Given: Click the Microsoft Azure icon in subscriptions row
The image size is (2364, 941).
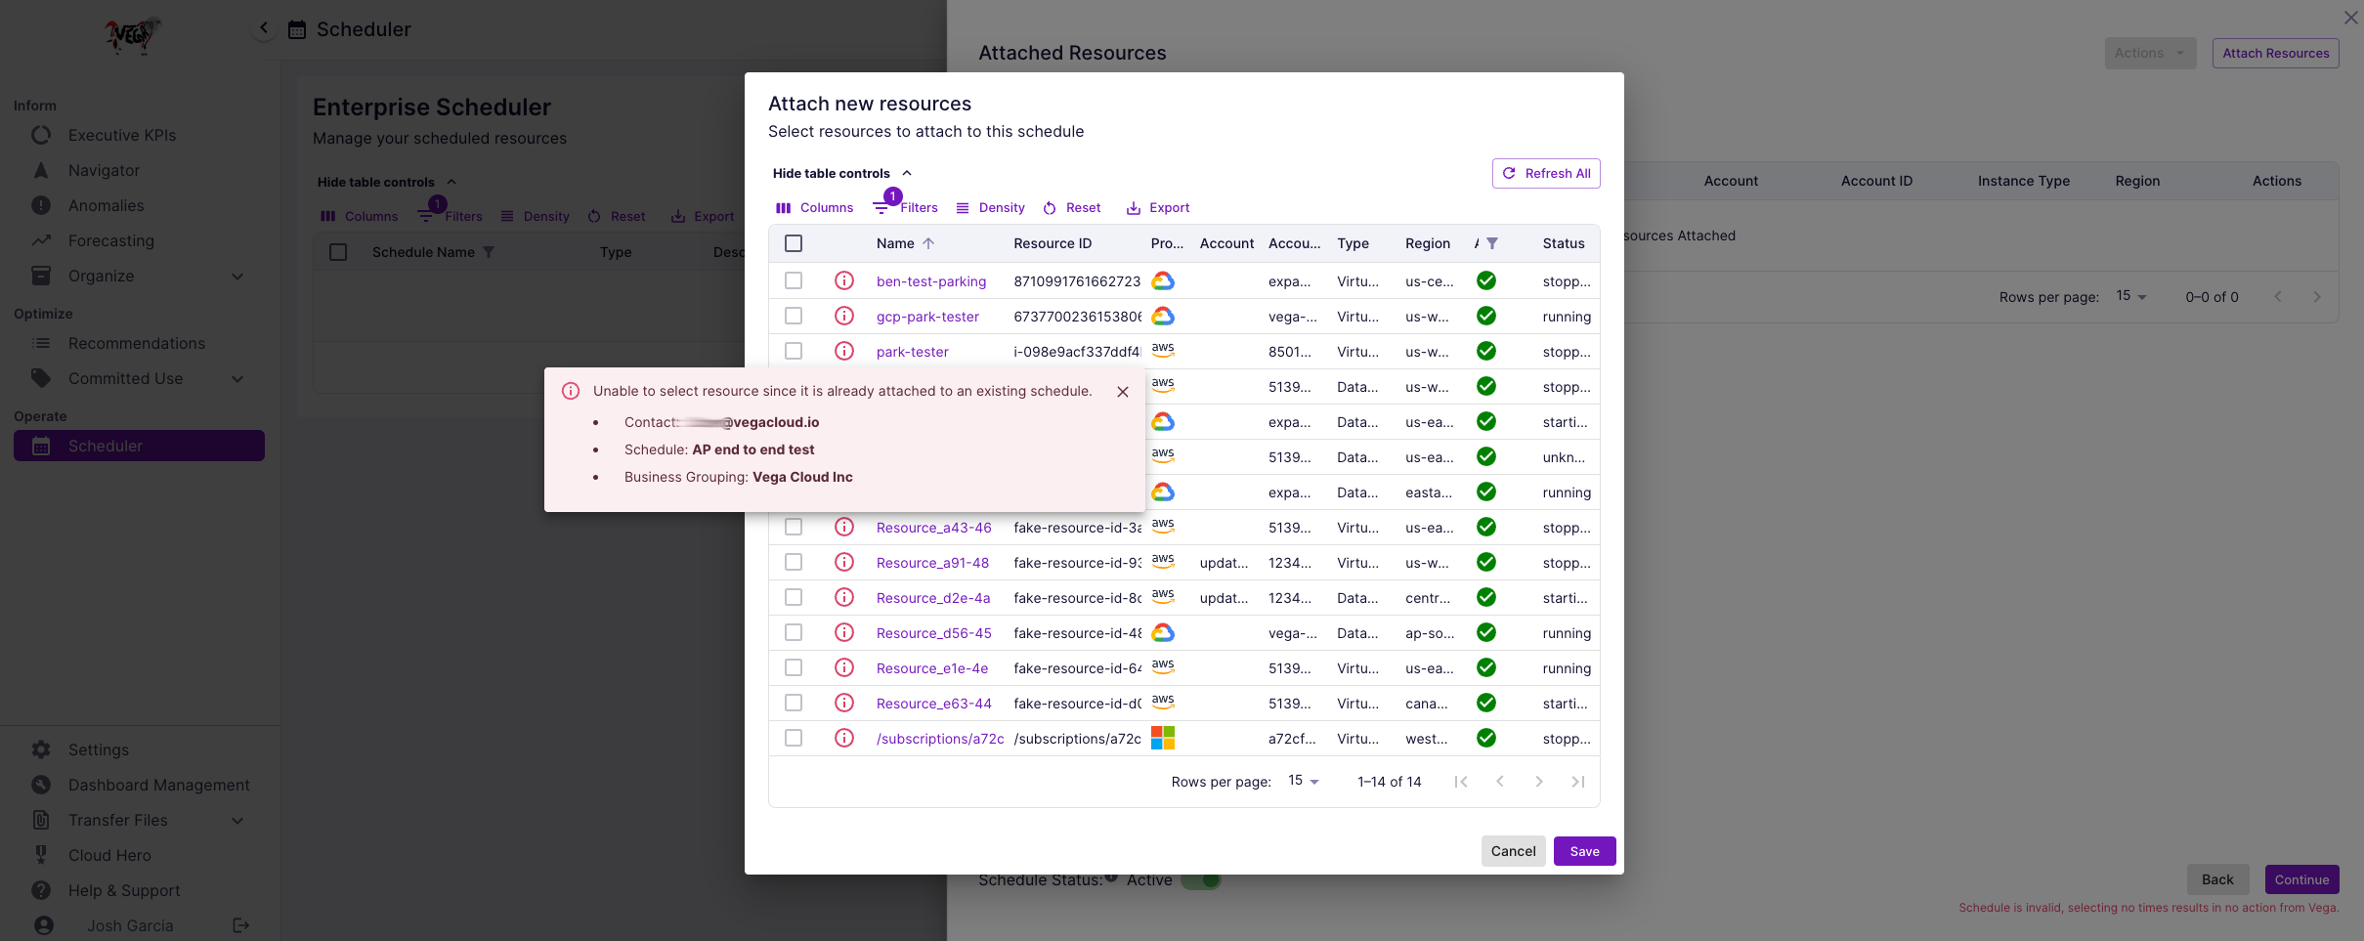Looking at the screenshot, I should pyautogui.click(x=1162, y=738).
